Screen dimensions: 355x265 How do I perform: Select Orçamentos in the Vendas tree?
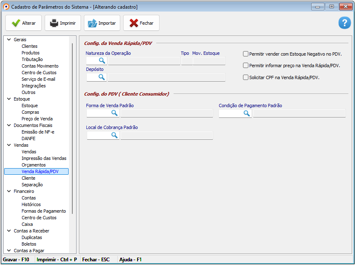(33, 165)
